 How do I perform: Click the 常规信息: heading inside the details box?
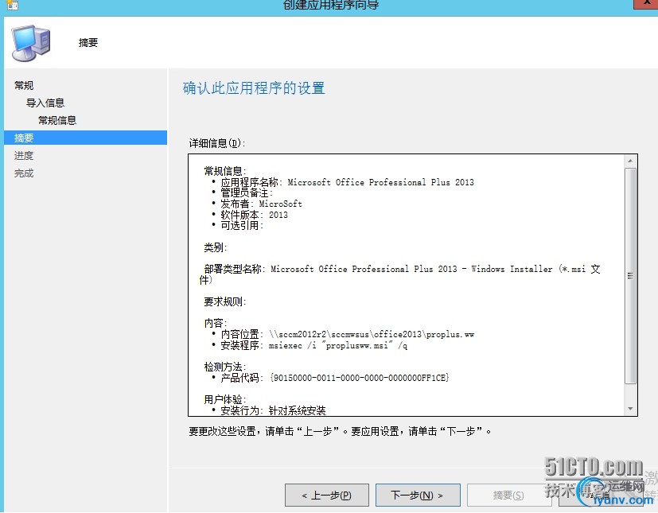225,171
